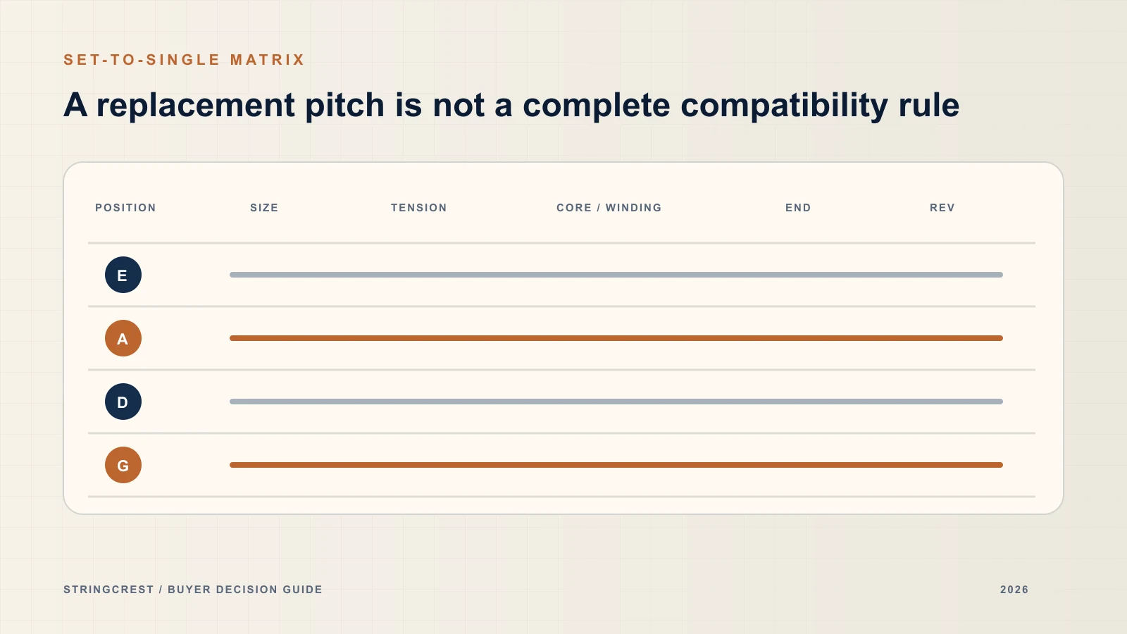The width and height of the screenshot is (1127, 634).
Task: Click the SET-TO-SINGLE MATRIX label
Action: tap(184, 60)
